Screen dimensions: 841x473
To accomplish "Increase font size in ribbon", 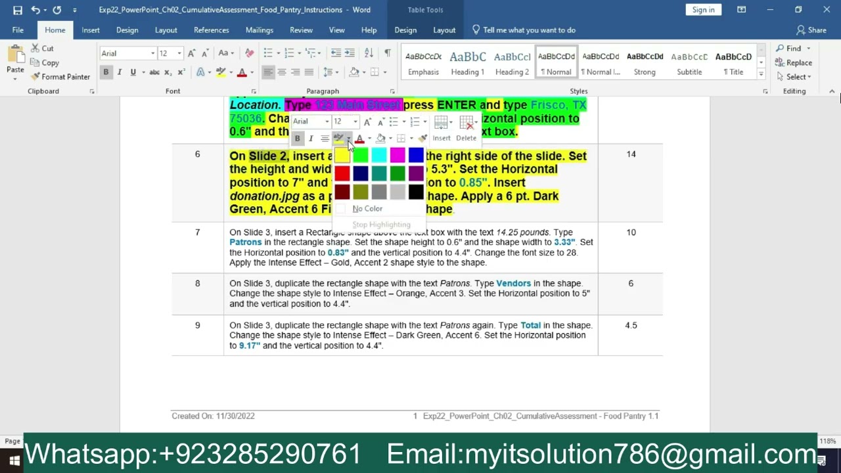I will pos(191,53).
